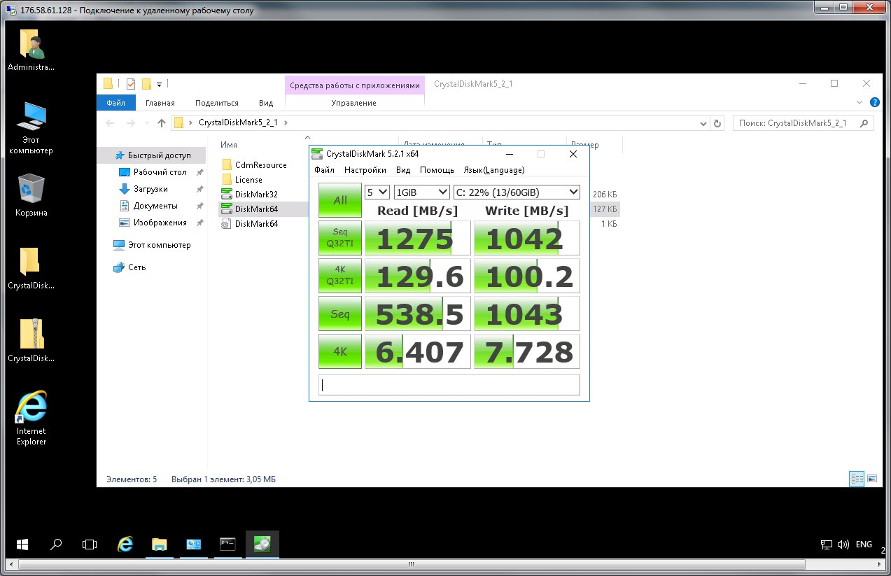Select the DiskMark32 application file
Screen dimensions: 891x576
(x=256, y=195)
